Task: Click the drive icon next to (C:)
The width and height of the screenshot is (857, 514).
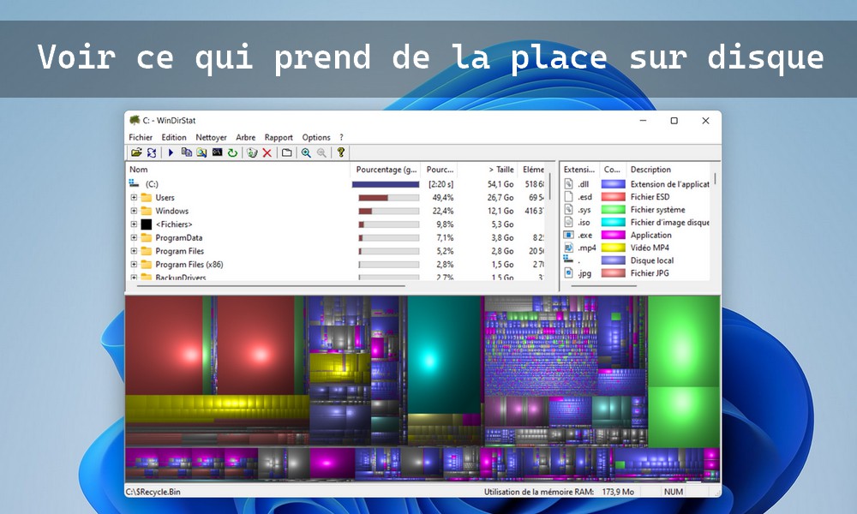Action: (x=134, y=183)
